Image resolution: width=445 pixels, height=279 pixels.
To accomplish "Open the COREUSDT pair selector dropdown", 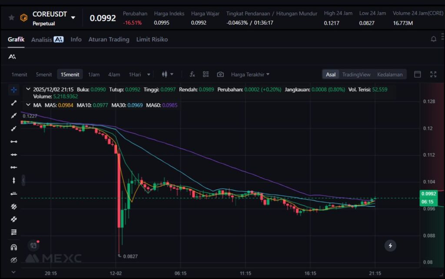I will pos(73,18).
